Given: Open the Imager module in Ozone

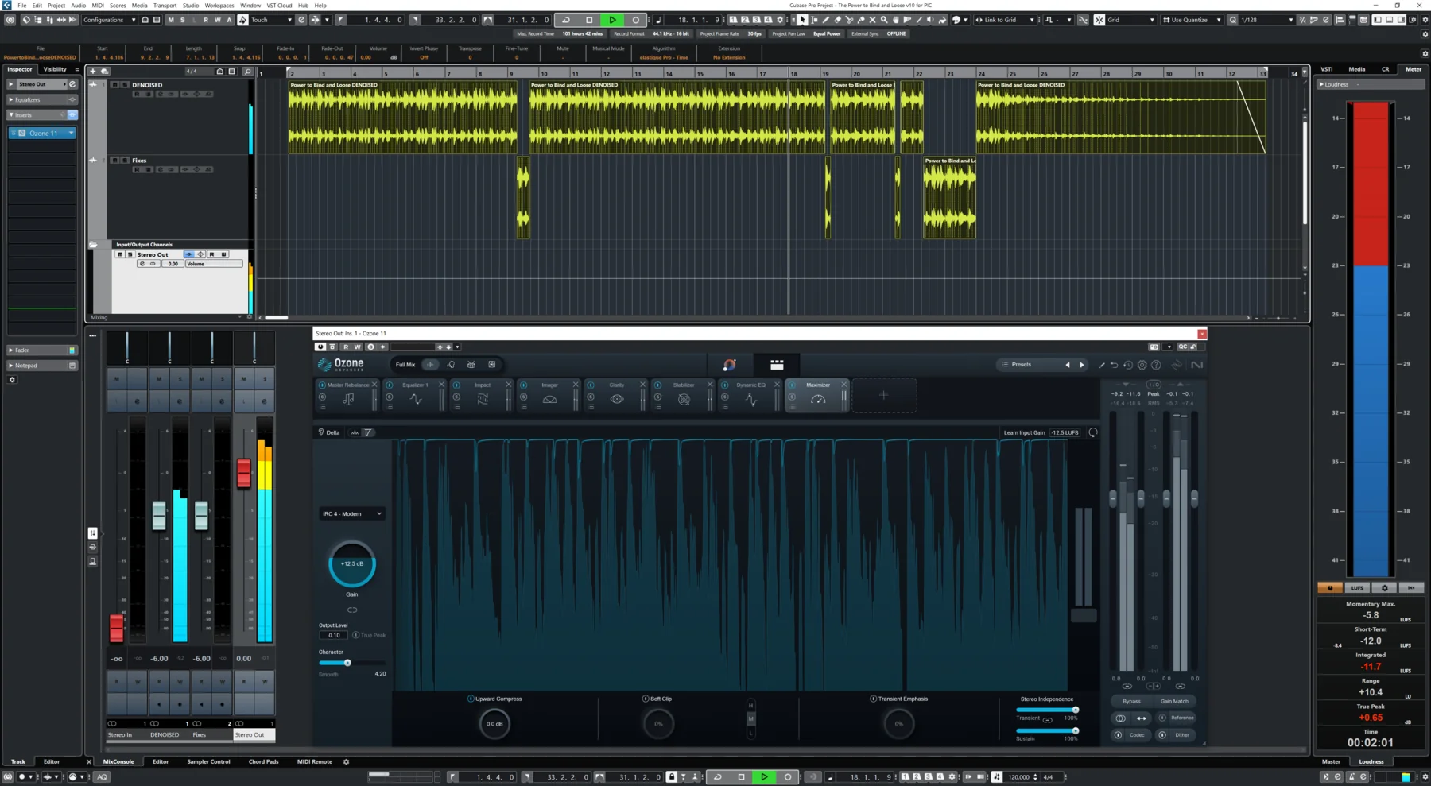Looking at the screenshot, I should coord(549,395).
